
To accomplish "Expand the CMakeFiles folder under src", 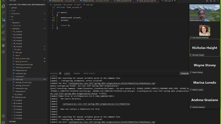I will [17, 25].
